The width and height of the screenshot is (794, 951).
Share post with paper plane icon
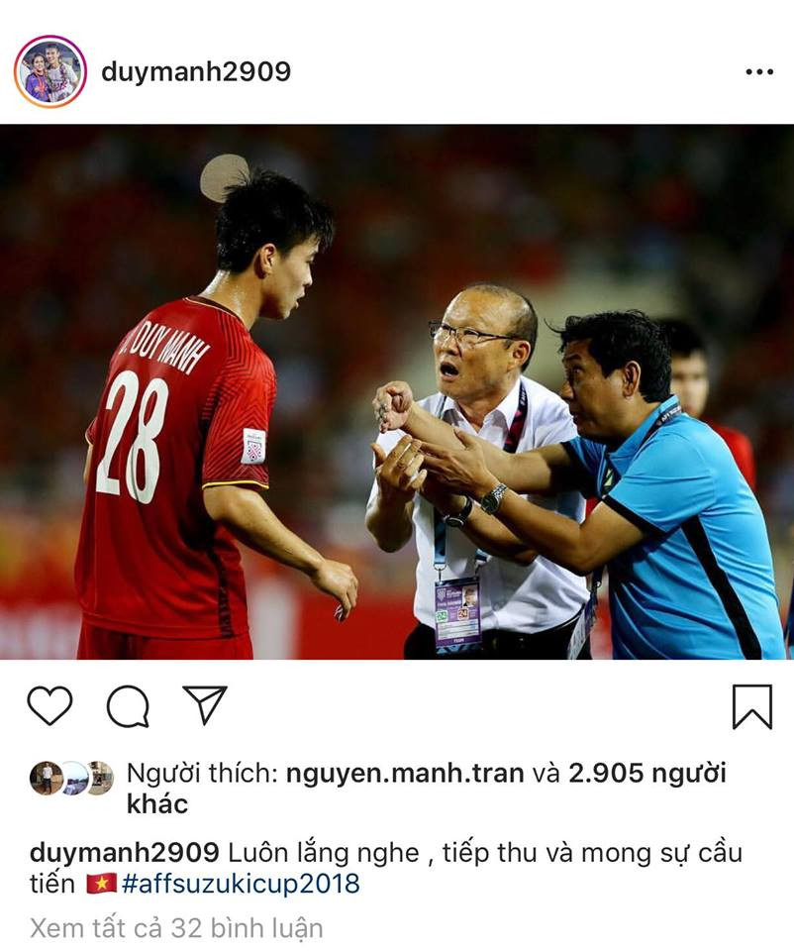[205, 704]
